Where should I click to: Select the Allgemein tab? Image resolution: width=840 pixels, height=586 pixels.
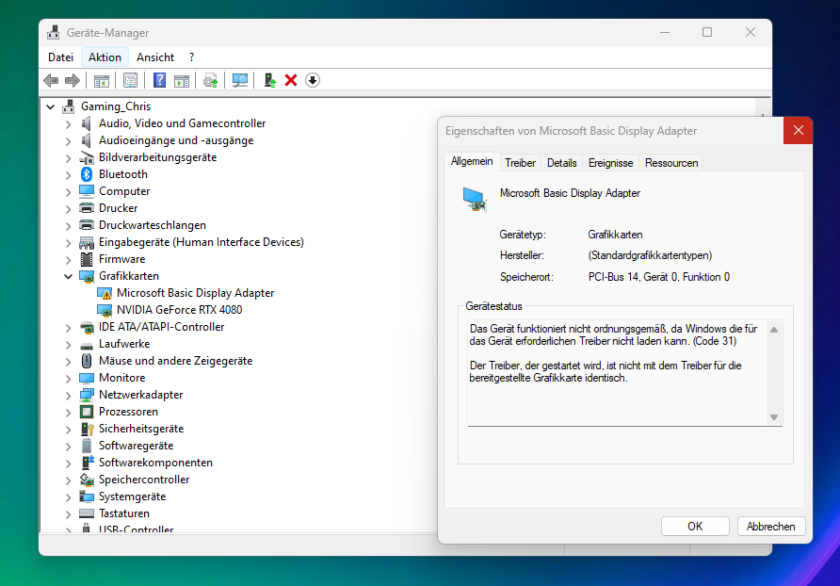point(472,161)
